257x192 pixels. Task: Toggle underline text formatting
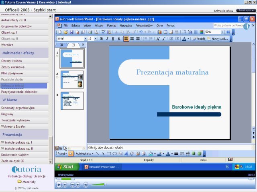click(x=113, y=39)
